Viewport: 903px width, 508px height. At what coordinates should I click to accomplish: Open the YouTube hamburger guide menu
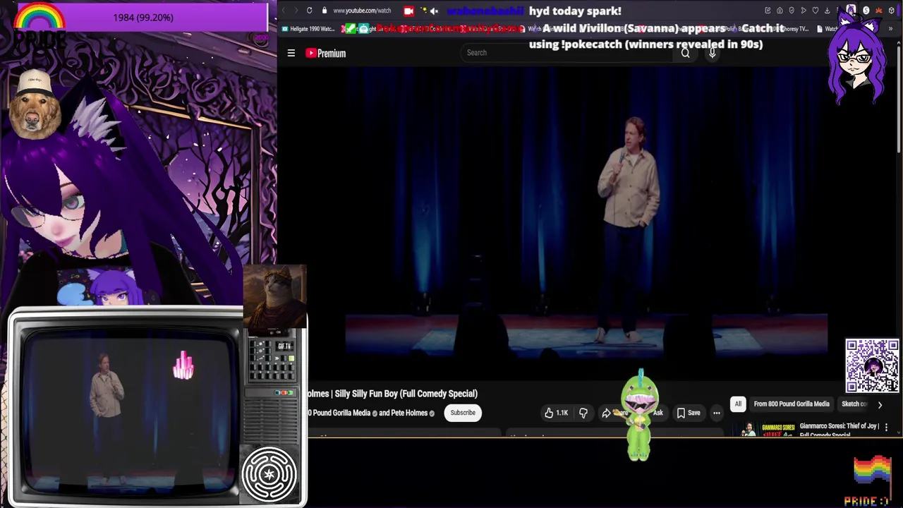click(x=291, y=53)
